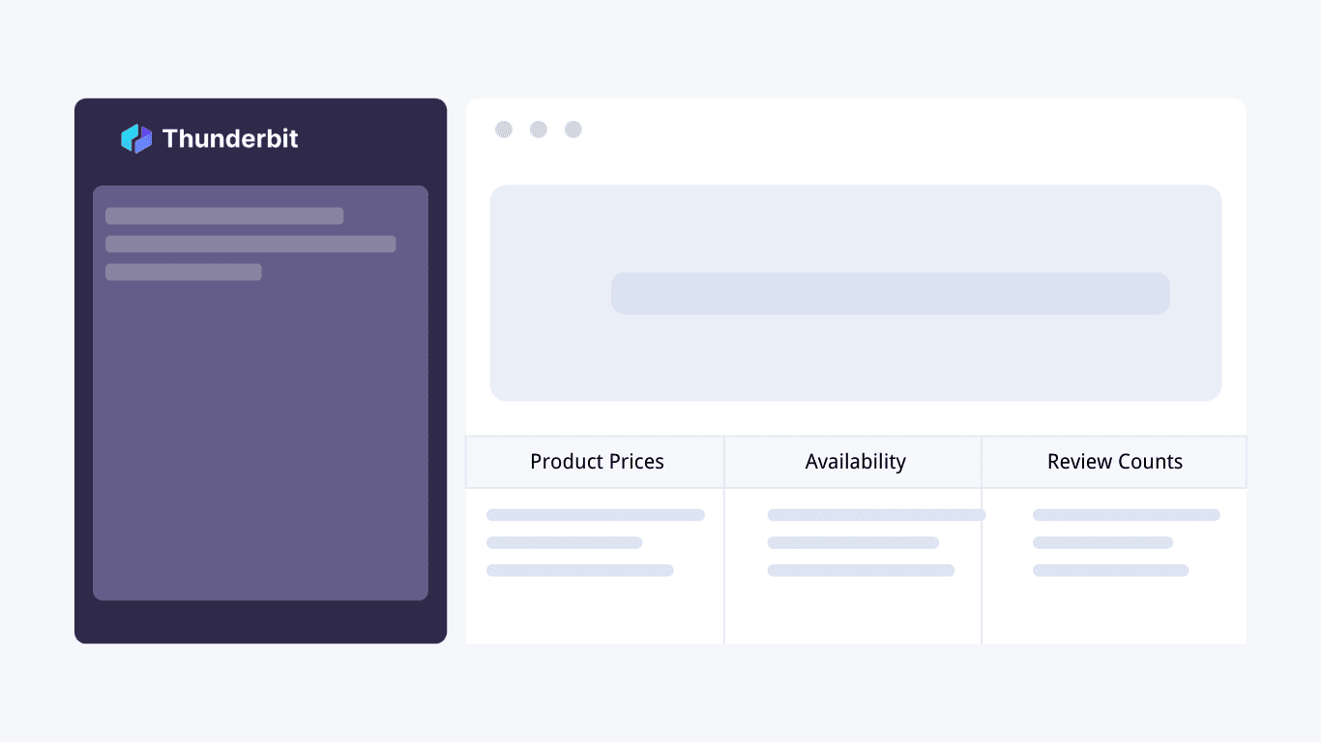Click first placeholder row under Product Prices
The image size is (1321, 742).
(x=596, y=515)
